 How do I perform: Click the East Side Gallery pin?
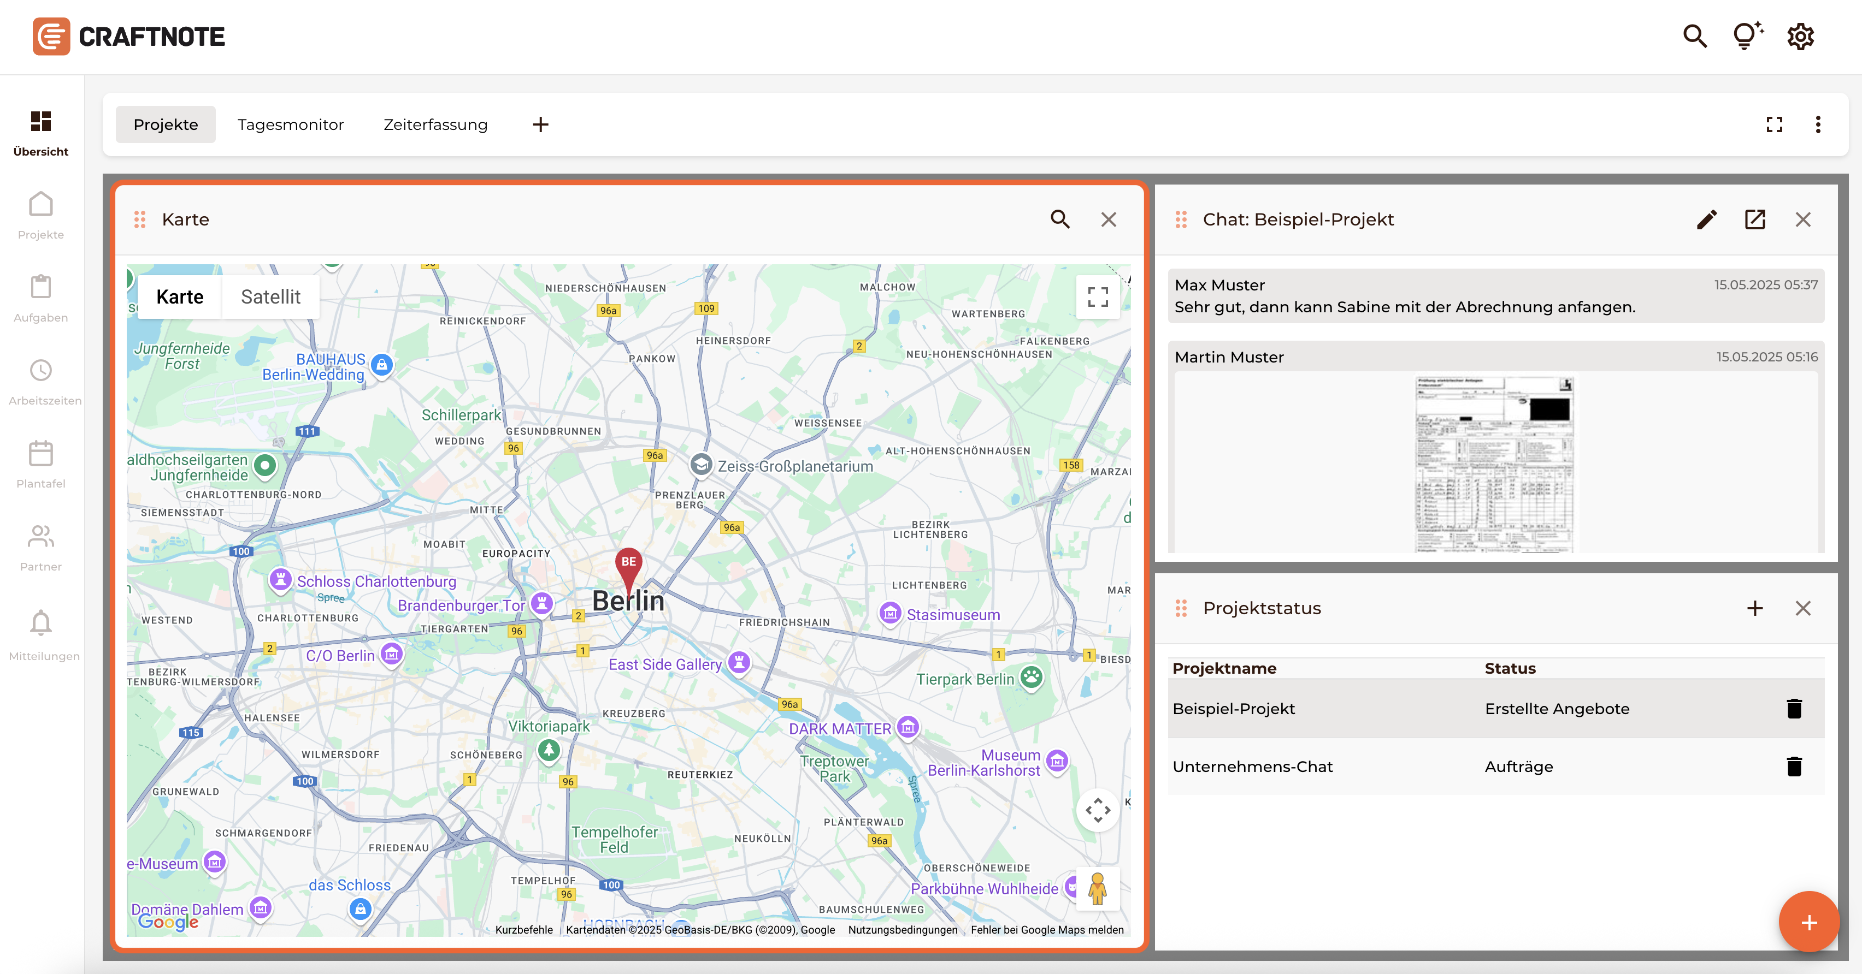coord(739,663)
